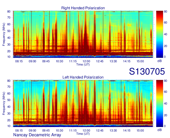The width and height of the screenshot is (170, 138).
Task: Click the 09:45 time tick on Right Handed plot
Action: [x=46, y=61]
